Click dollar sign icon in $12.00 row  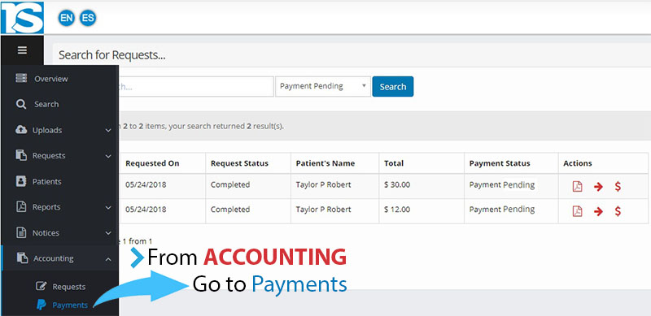coord(618,211)
